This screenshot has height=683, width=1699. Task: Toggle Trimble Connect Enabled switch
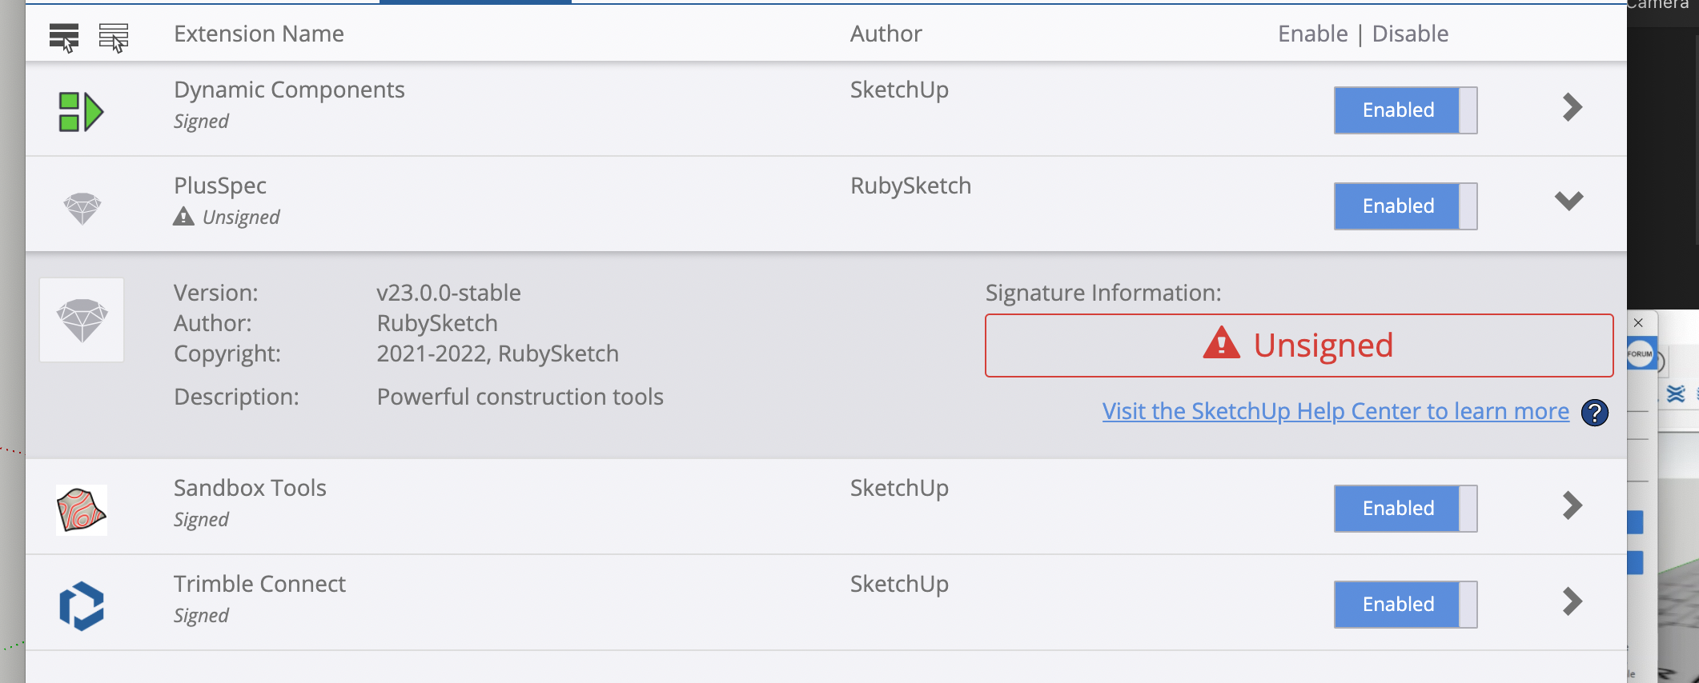coord(1405,605)
